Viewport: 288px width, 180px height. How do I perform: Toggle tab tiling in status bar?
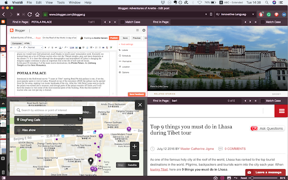coord(222,178)
